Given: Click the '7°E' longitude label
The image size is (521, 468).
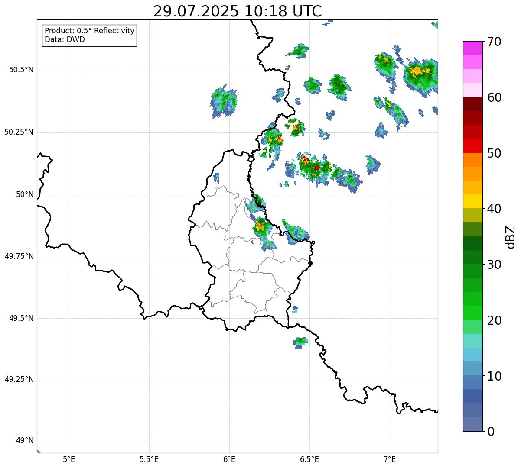Looking at the screenshot, I should point(390,459).
